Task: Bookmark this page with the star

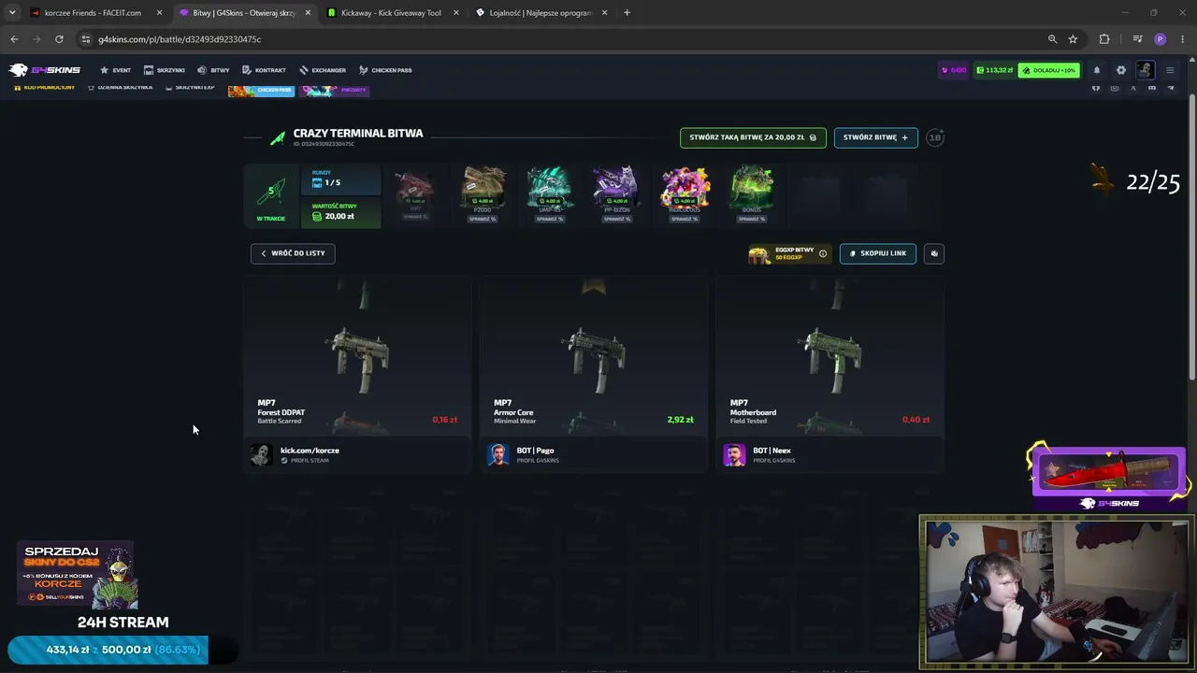Action: (x=1073, y=39)
